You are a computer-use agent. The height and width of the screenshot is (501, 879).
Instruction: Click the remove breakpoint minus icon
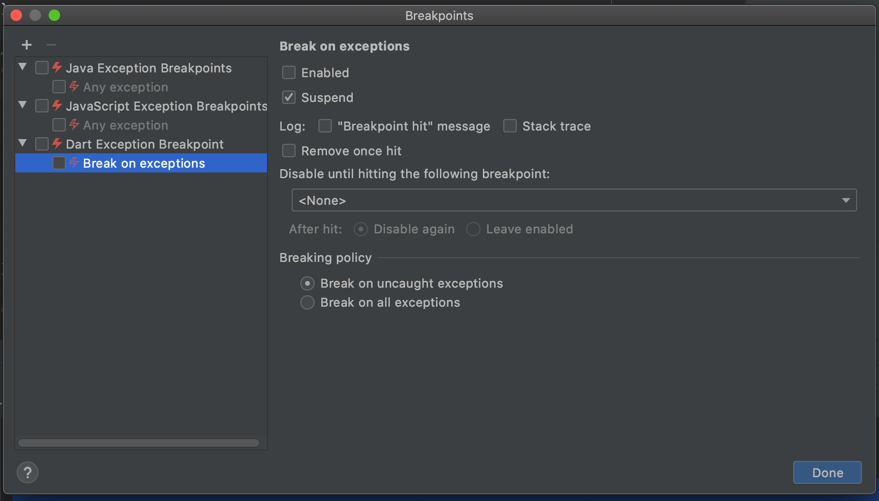(51, 45)
